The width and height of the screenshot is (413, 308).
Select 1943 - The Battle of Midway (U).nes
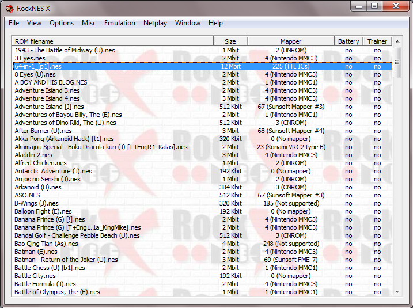[65, 50]
